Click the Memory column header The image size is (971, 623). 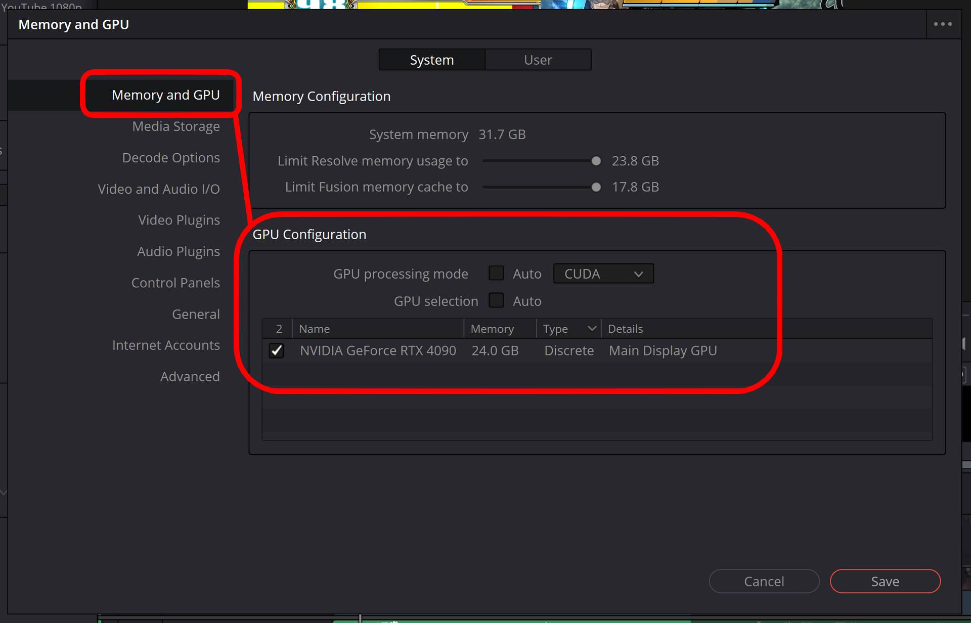[500, 329]
